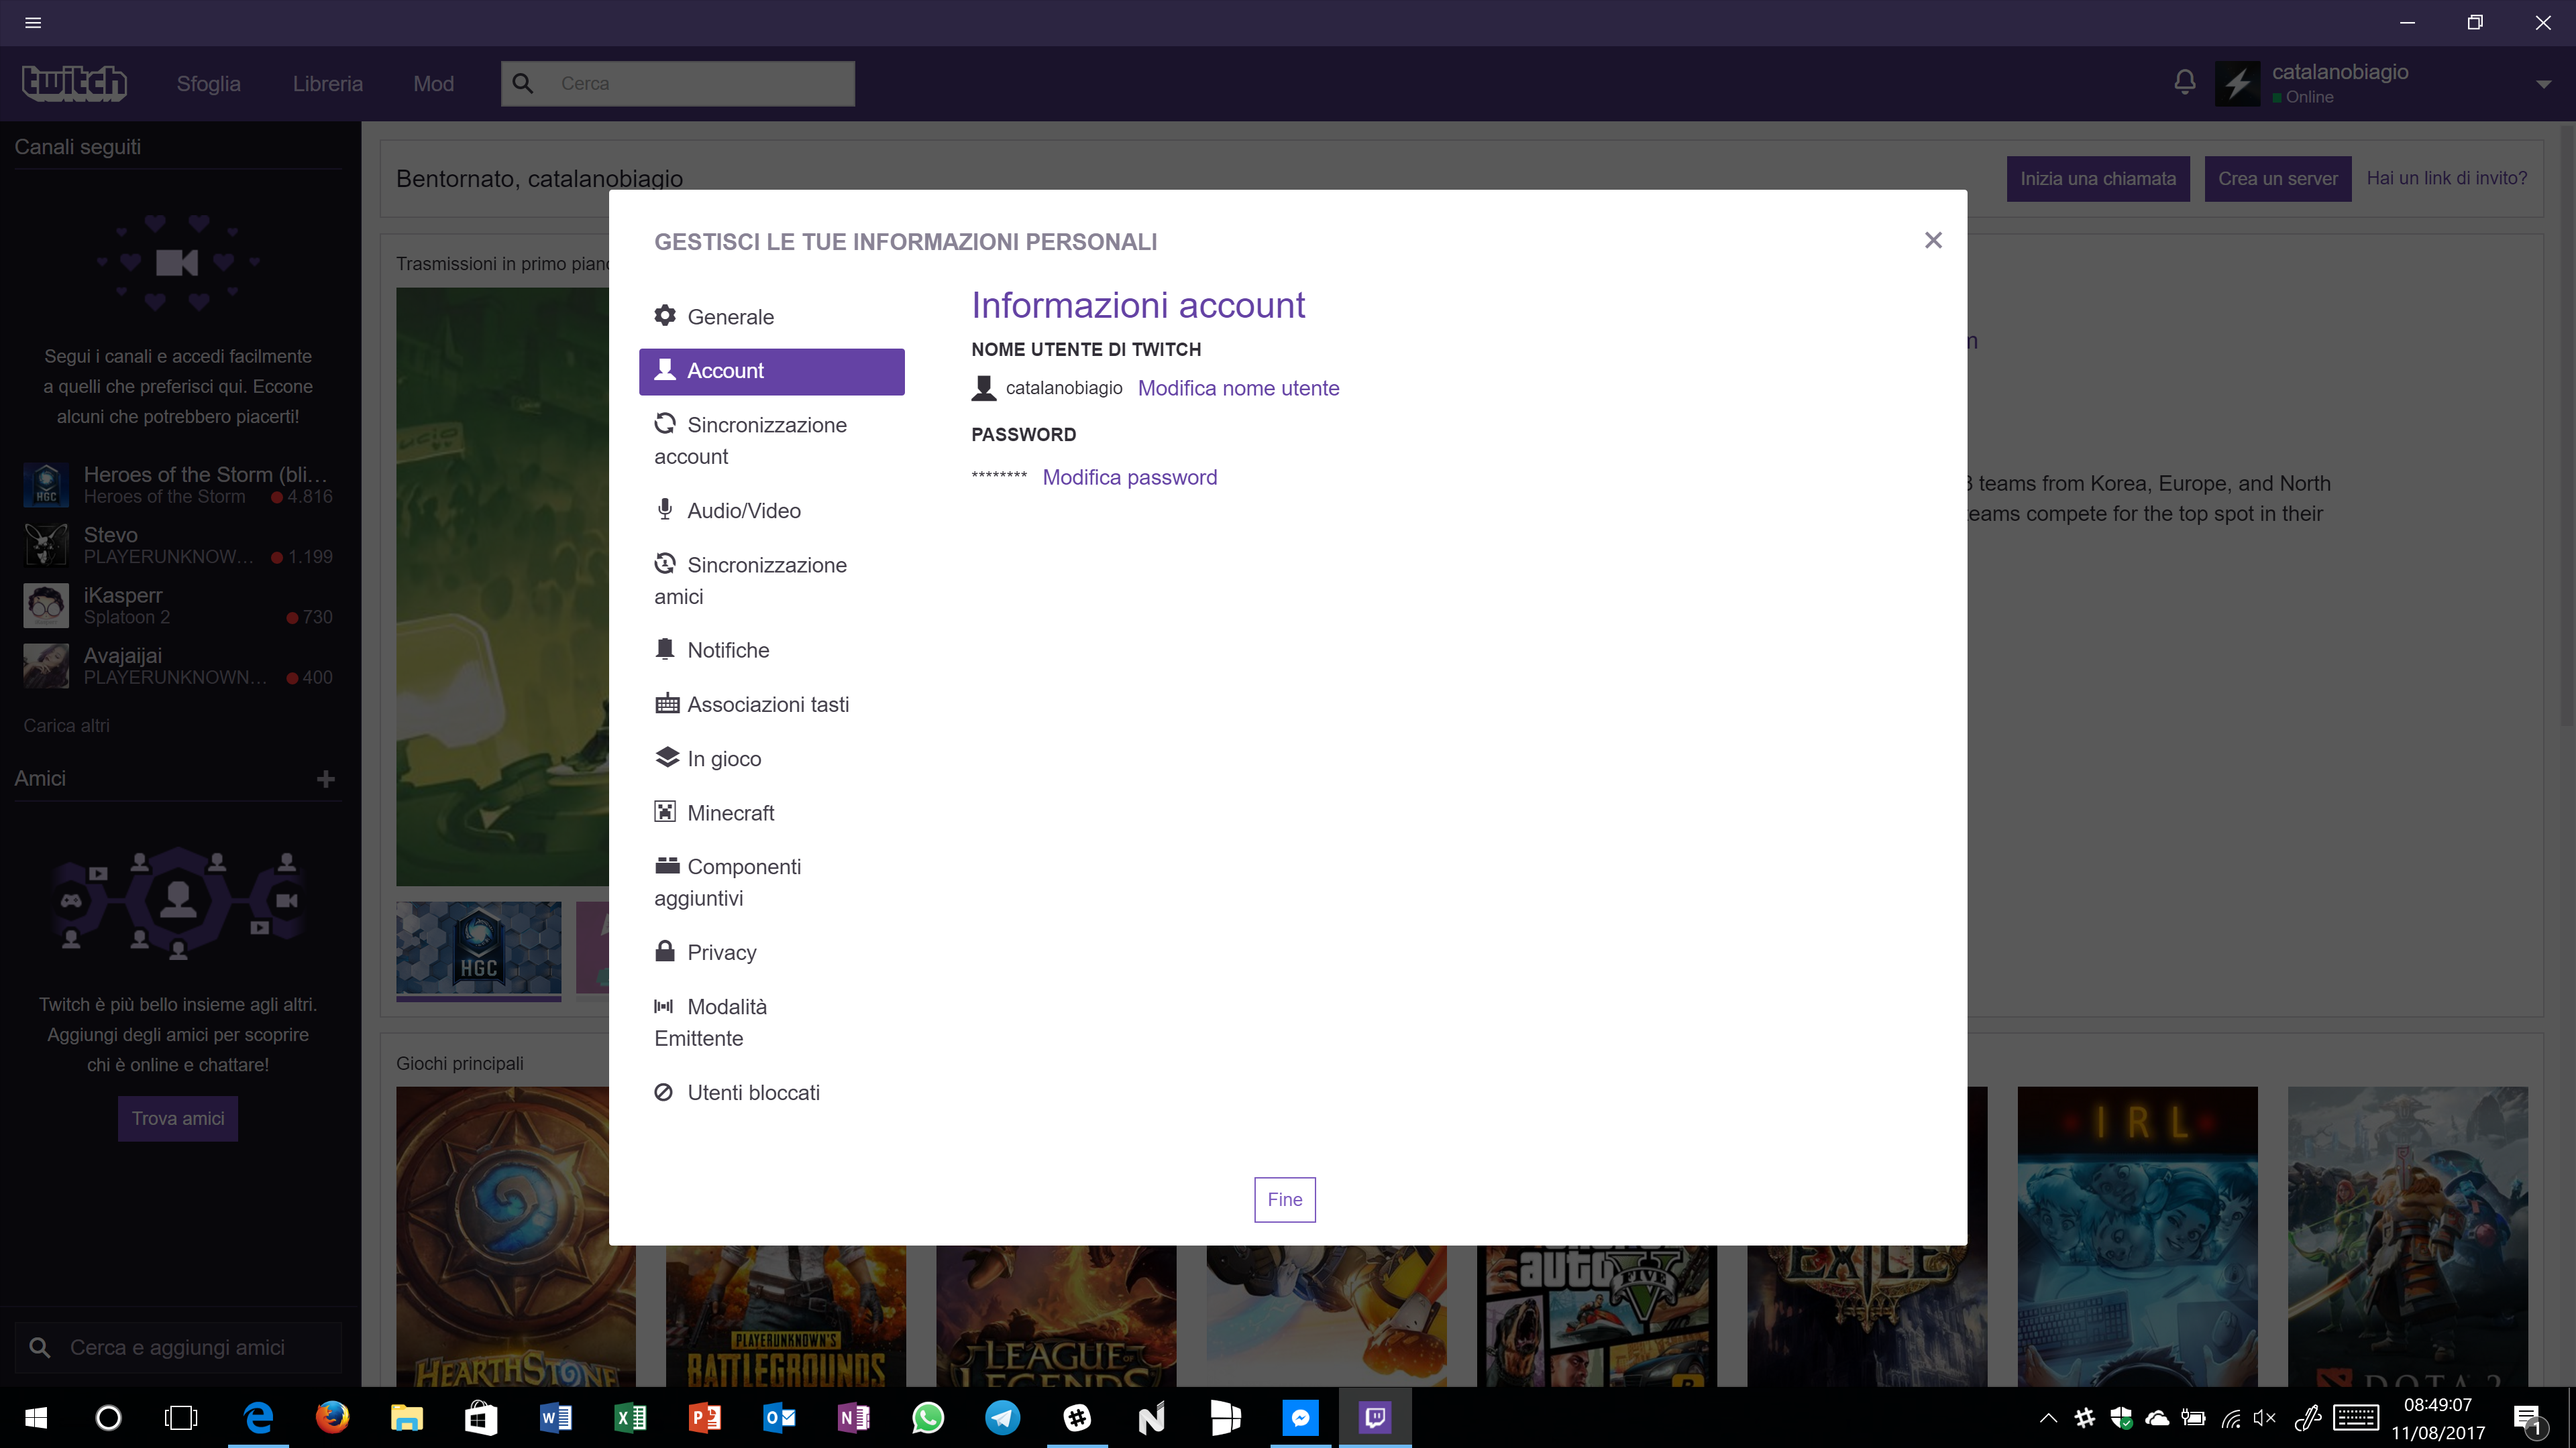Open the Avajaijai channel
This screenshot has width=2576, height=1448.
coord(178,666)
